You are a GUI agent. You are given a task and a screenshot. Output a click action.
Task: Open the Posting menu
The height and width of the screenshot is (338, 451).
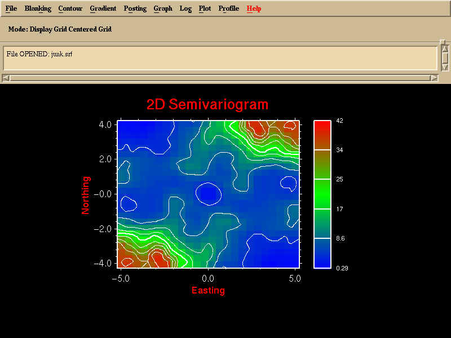click(135, 8)
